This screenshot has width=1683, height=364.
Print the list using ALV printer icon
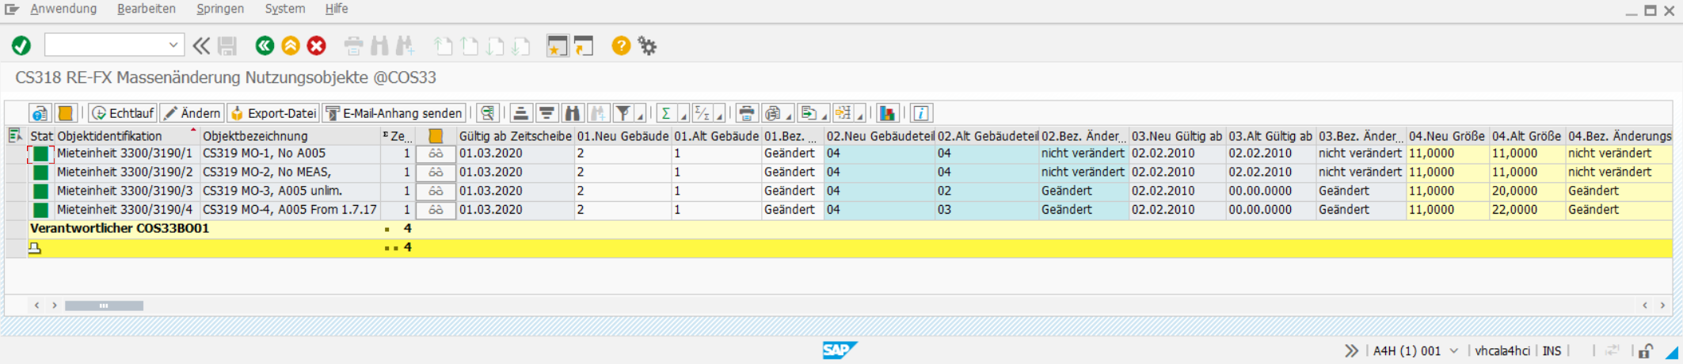(746, 113)
